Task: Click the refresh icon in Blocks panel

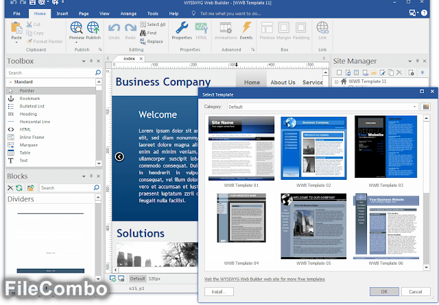Action: coord(19,188)
